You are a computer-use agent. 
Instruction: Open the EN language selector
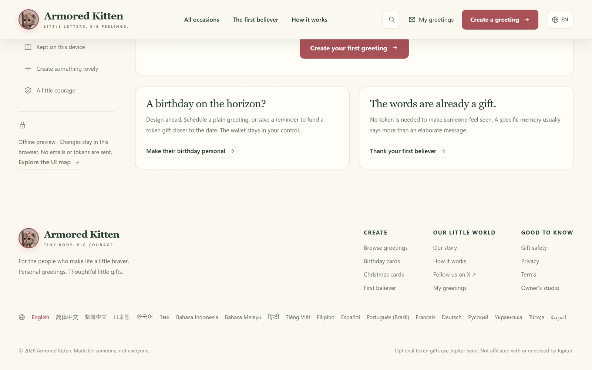click(560, 20)
